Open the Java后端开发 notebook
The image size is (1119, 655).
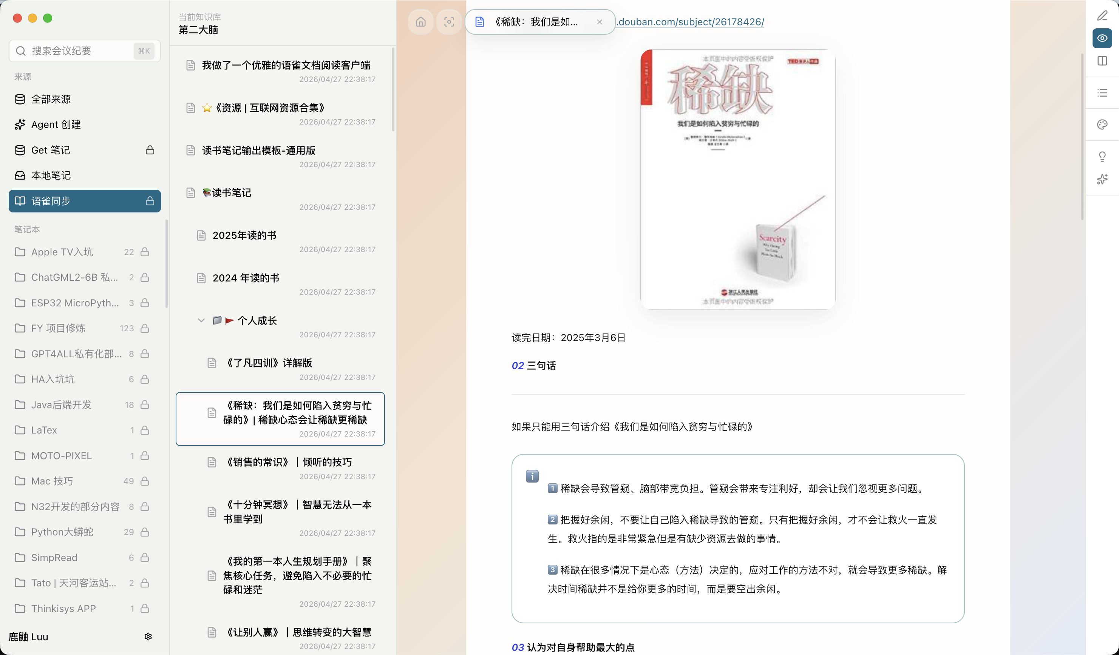click(x=82, y=405)
